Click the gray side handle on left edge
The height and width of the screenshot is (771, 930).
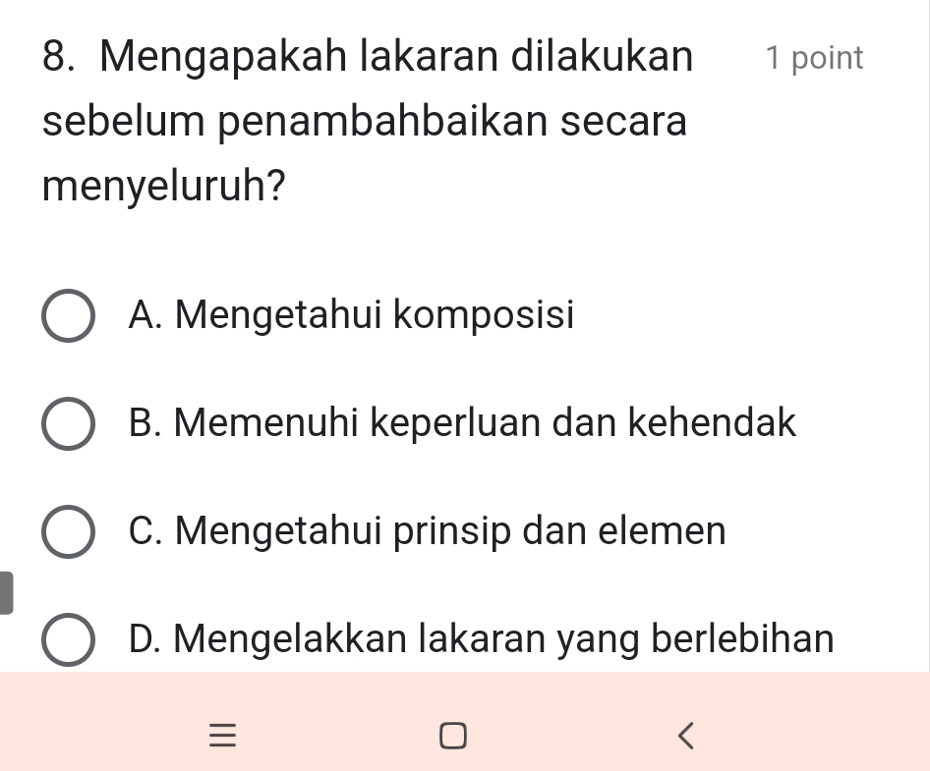coord(6,592)
